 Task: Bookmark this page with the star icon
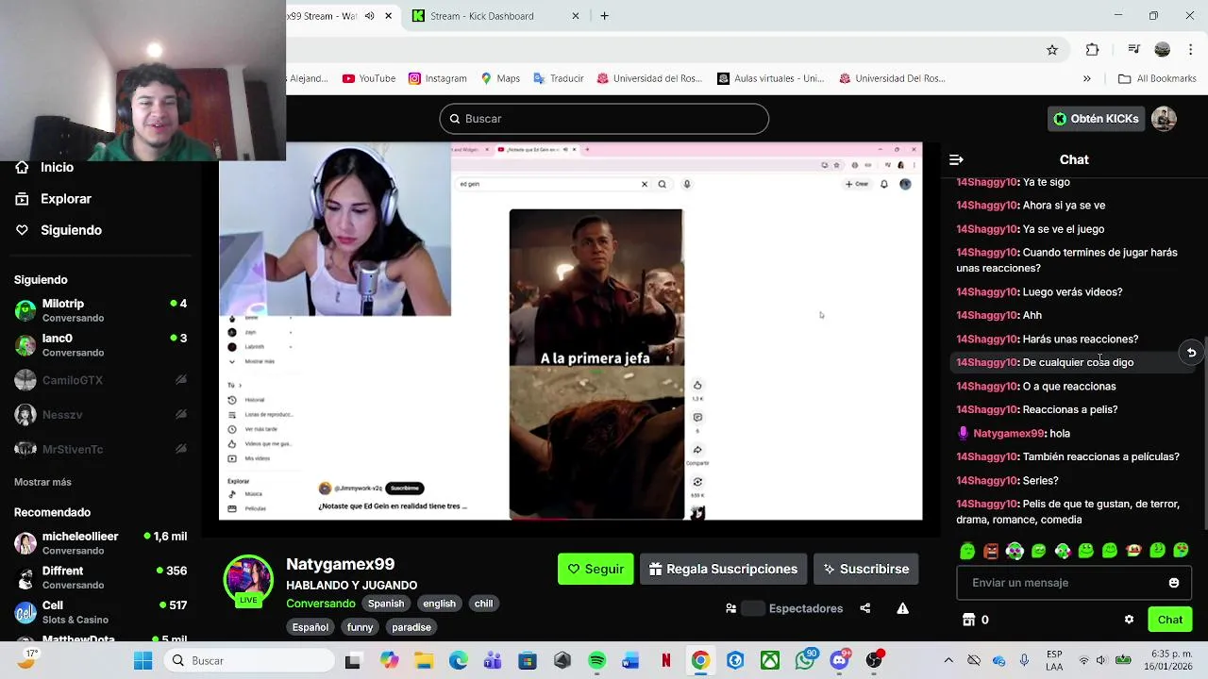click(x=1052, y=50)
